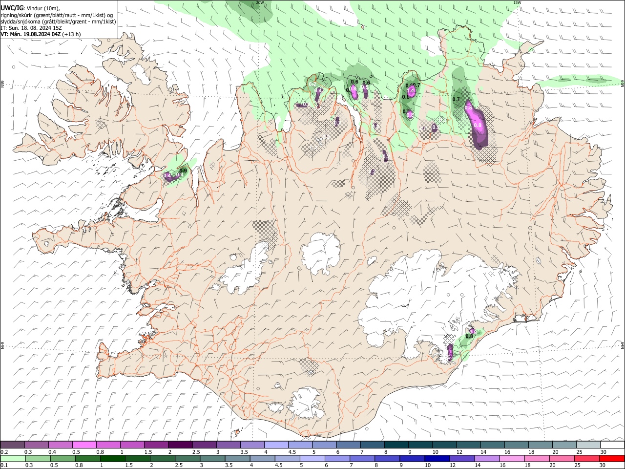
Task: Select the 0.3 mauve swatch in the purple legend row
Action: click(36, 445)
